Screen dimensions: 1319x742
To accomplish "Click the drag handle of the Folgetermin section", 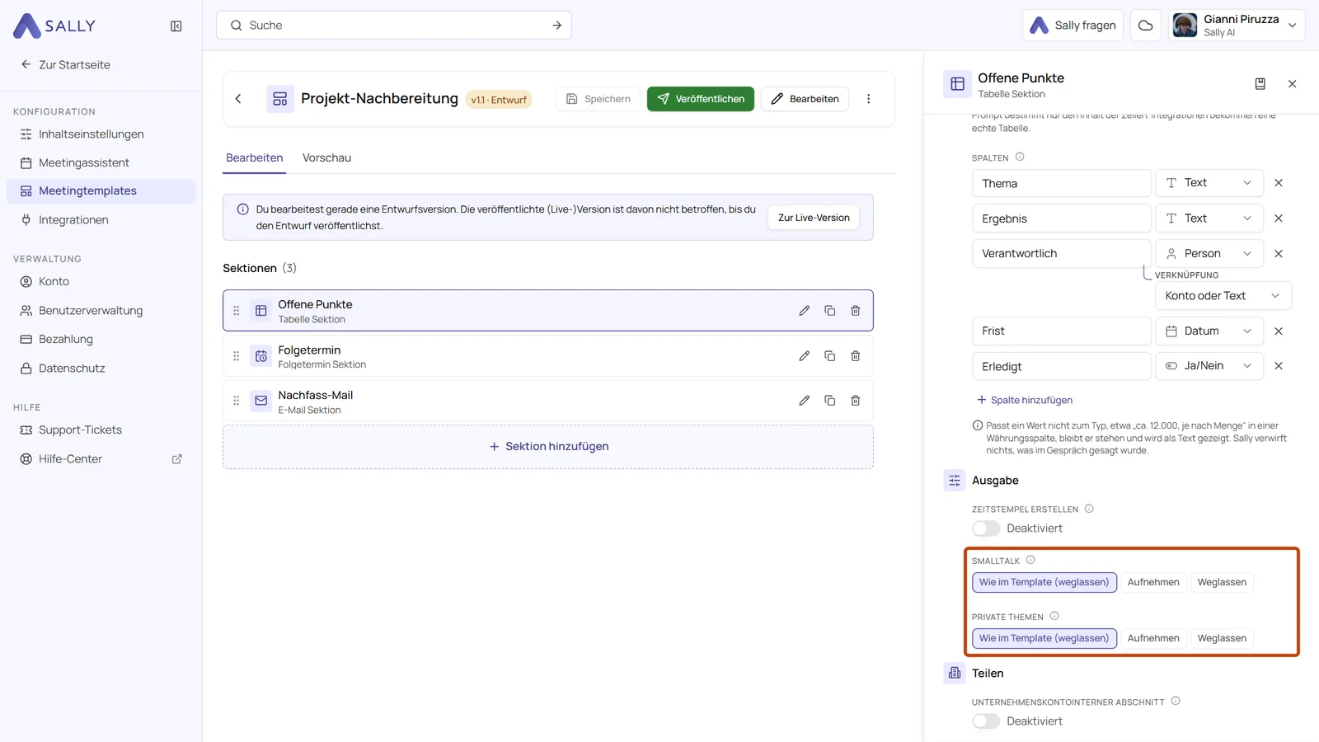I will pos(236,356).
